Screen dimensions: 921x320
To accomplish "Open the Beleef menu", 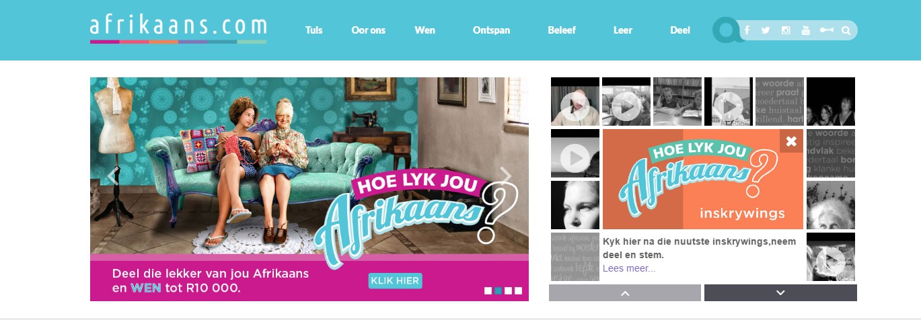I will [x=562, y=30].
